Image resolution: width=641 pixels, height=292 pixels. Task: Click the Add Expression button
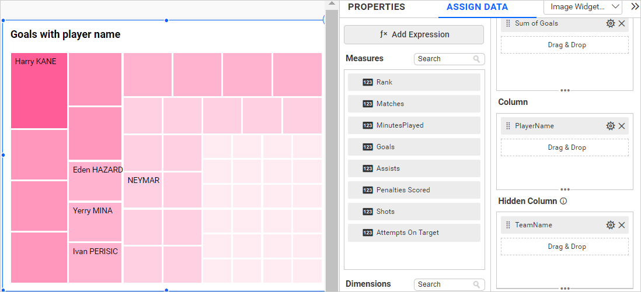(414, 34)
